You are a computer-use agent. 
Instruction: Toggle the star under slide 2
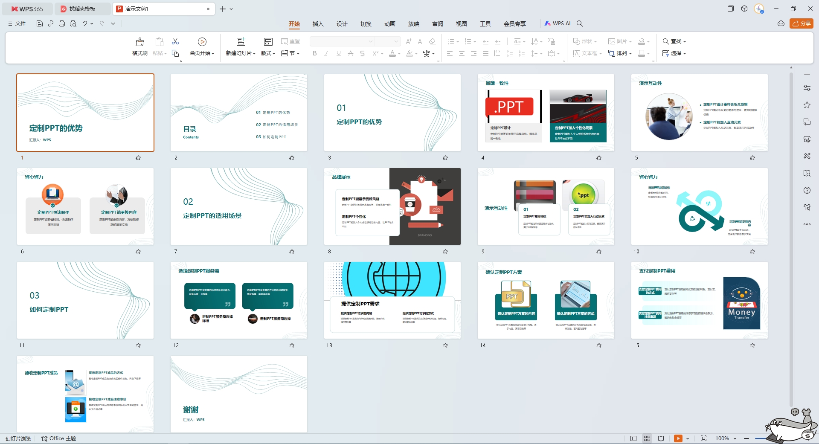(x=292, y=158)
